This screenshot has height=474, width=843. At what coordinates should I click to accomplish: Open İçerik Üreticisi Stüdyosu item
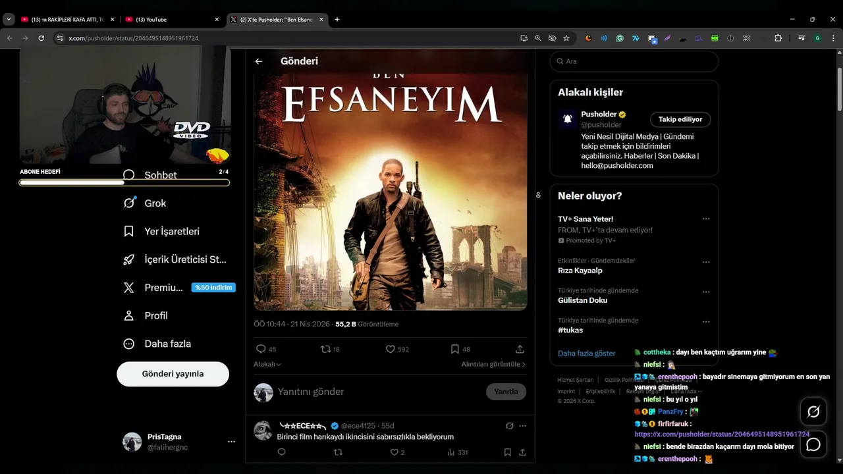pyautogui.click(x=175, y=259)
